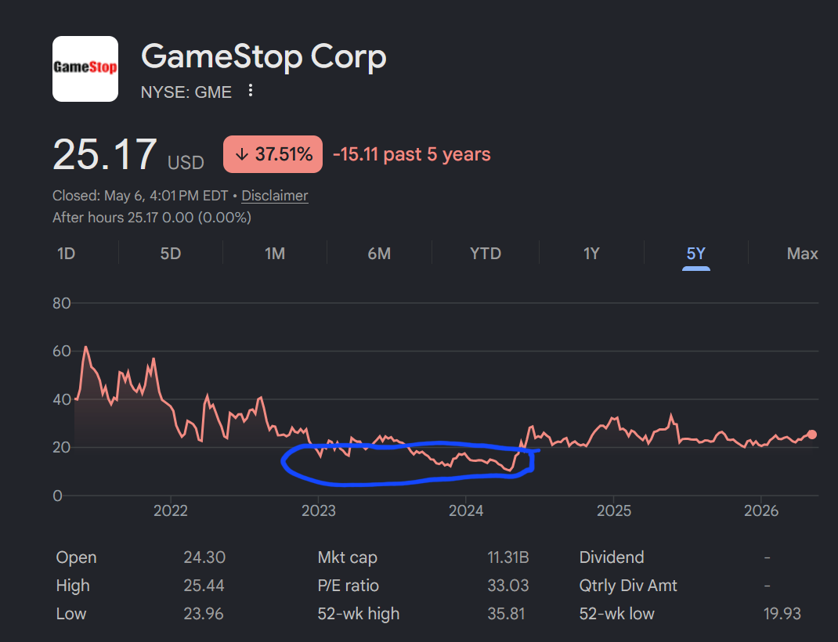Image resolution: width=838 pixels, height=642 pixels.
Task: Open the Disclaimer link
Action: coord(275,196)
